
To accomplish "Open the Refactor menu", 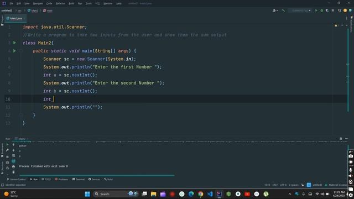I will [60, 3].
